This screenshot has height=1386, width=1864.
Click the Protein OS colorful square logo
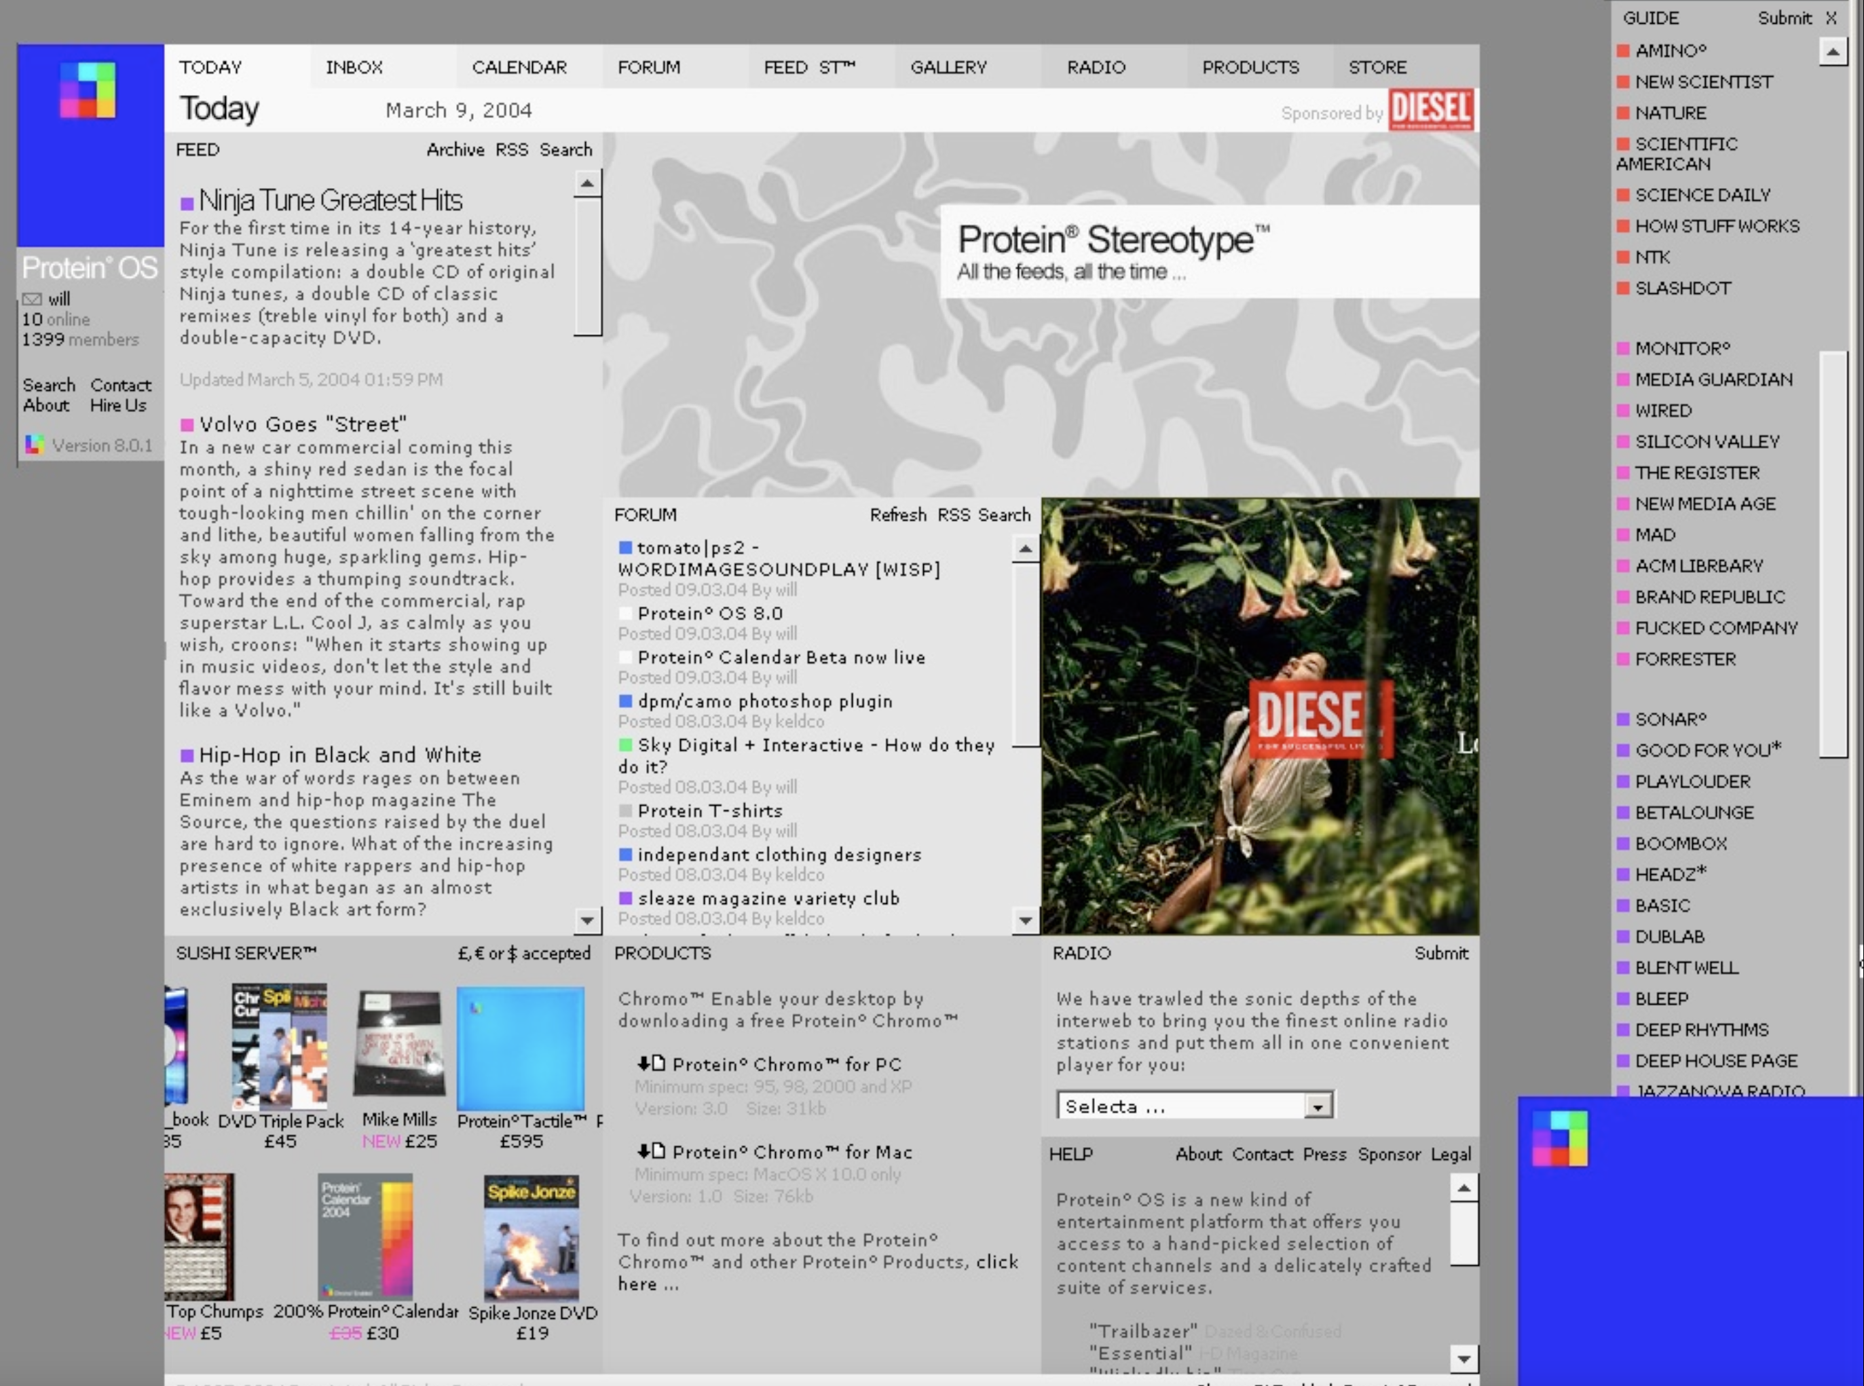tap(88, 89)
